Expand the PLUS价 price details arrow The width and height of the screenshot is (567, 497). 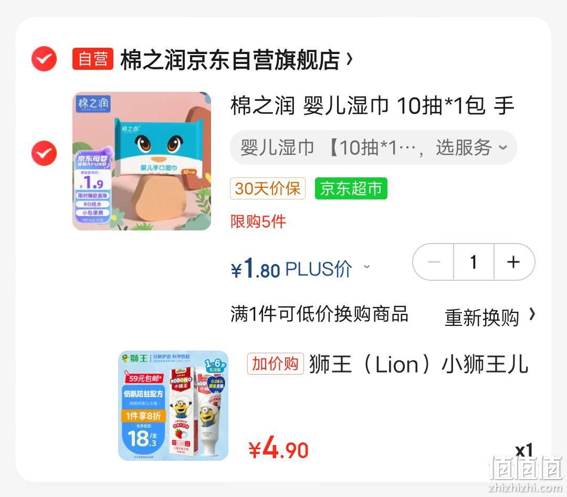coord(366,267)
